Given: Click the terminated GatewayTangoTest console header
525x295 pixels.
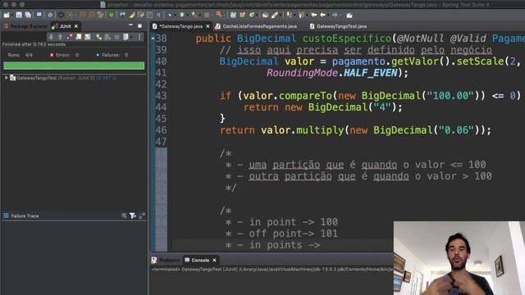Looking at the screenshot, I should pyautogui.click(x=272, y=270).
